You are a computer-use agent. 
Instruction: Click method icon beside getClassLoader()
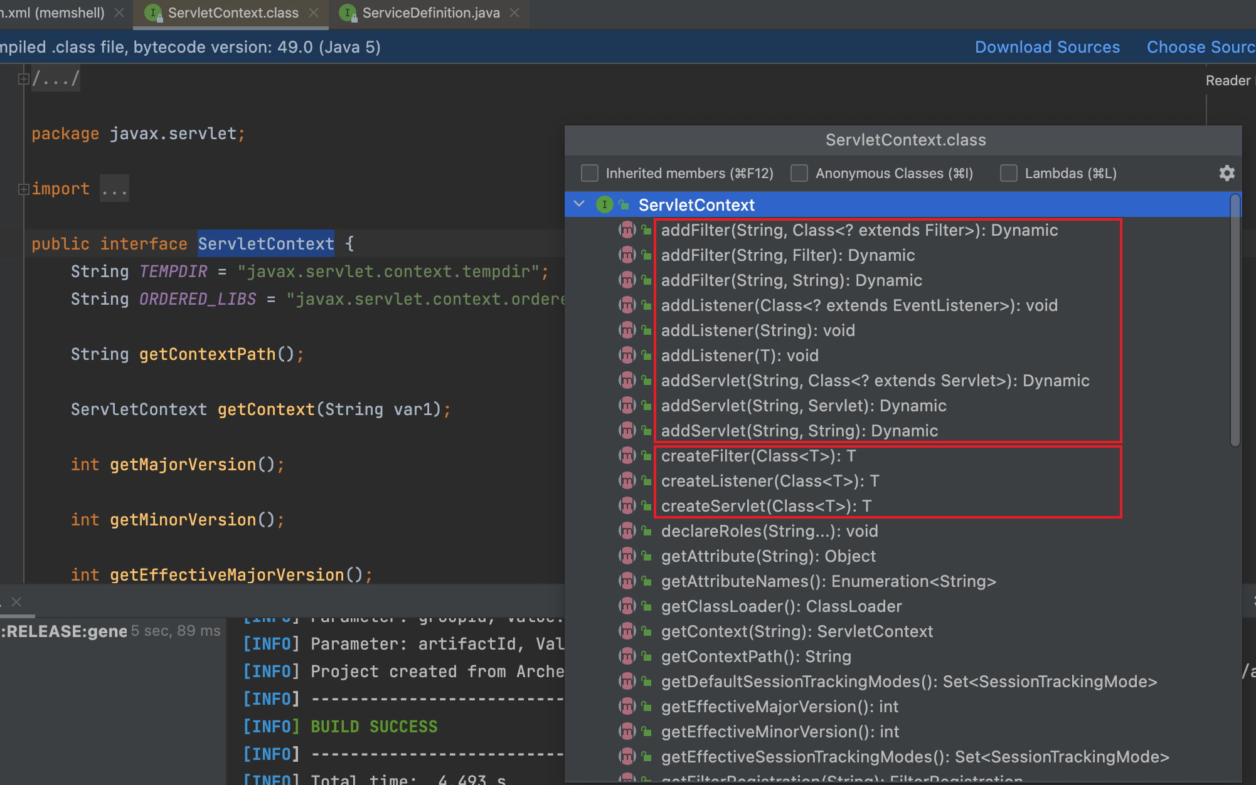click(x=627, y=606)
